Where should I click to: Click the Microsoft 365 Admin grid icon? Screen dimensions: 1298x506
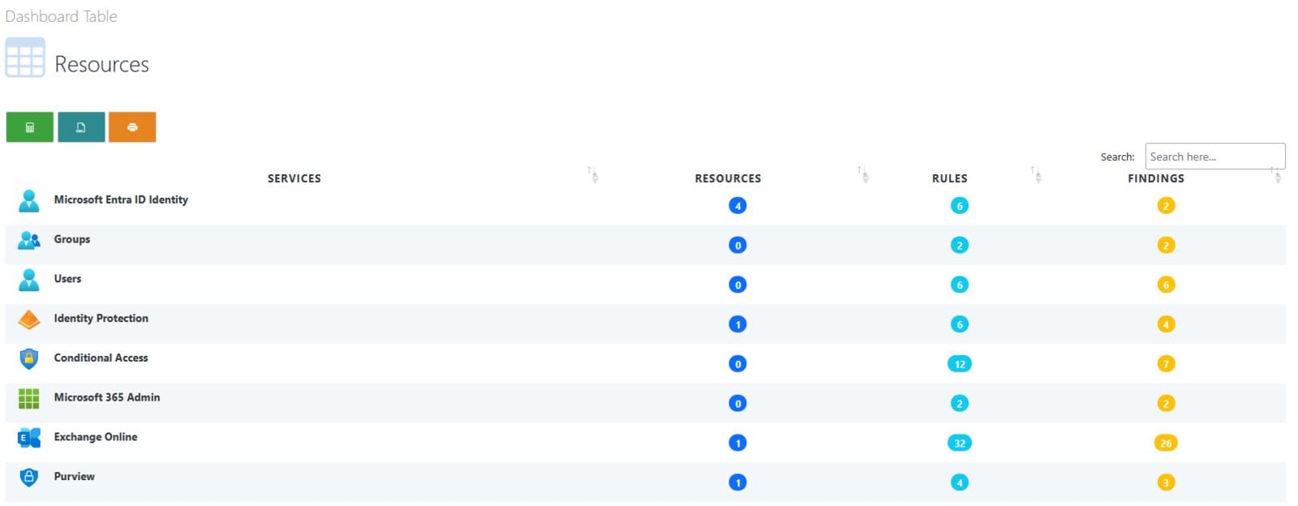(29, 398)
